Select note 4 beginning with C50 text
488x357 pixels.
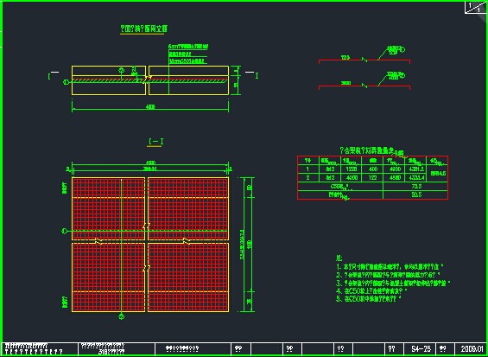coord(371,290)
